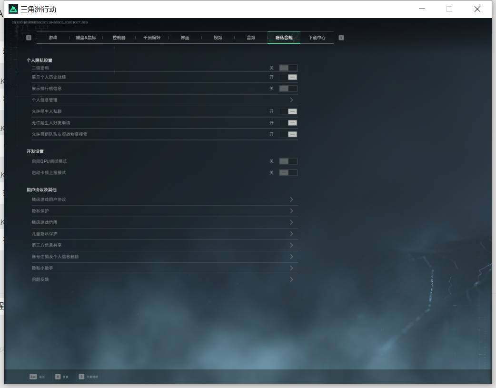
Task: Click chevron for 账号注销及个人信息删除
Action: point(291,256)
